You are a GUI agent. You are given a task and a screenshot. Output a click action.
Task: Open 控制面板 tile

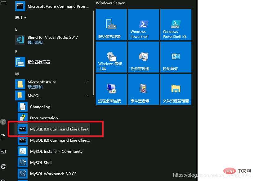[x=176, y=57]
